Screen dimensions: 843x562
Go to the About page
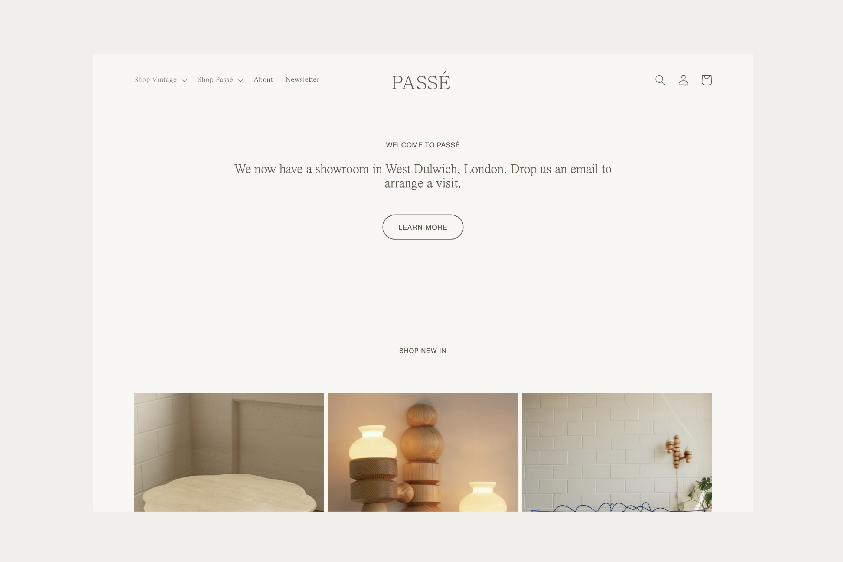[263, 80]
